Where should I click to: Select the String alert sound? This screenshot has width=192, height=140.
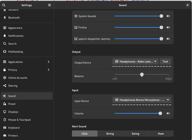point(110,134)
